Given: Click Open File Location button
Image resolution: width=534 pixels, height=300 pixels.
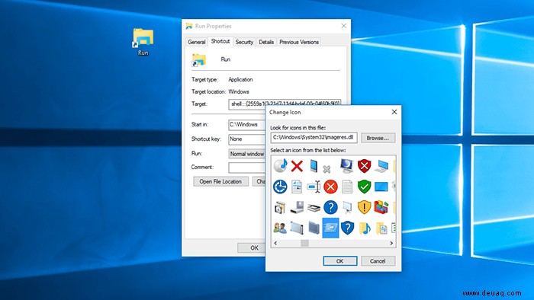Looking at the screenshot, I should 220,181.
